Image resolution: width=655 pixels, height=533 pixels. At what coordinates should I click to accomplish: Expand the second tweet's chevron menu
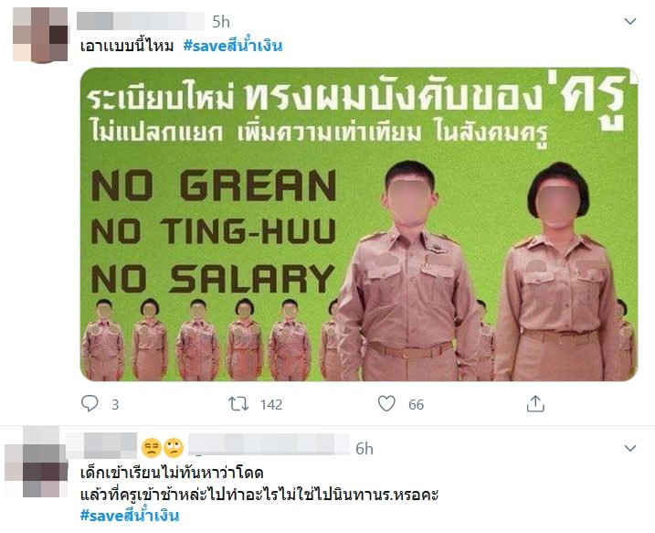(630, 449)
